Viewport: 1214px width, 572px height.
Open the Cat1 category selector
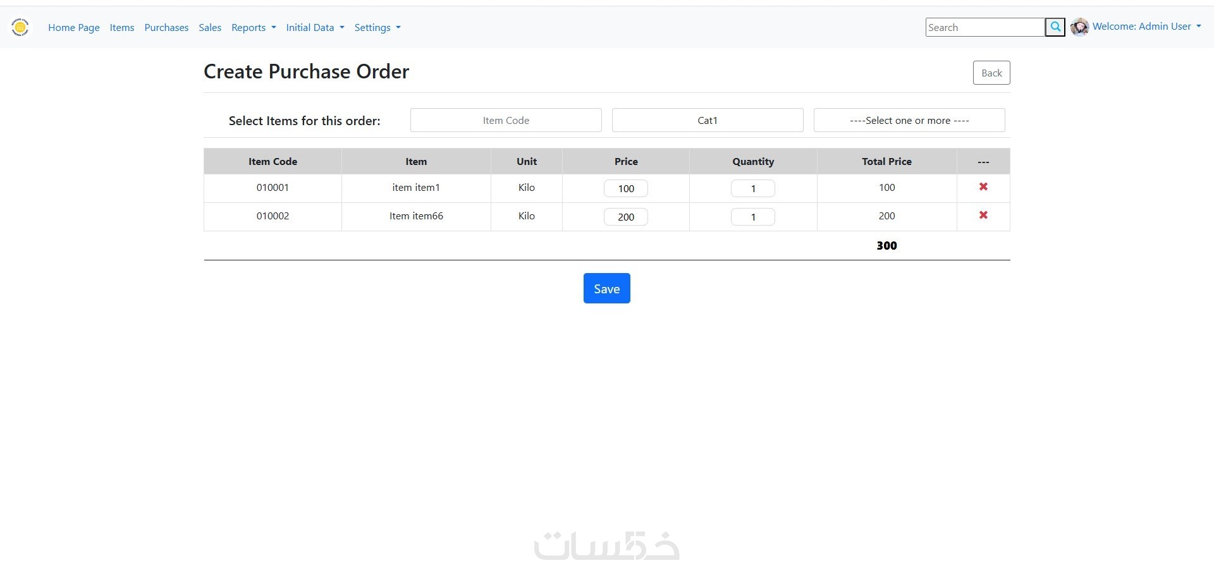pyautogui.click(x=708, y=120)
